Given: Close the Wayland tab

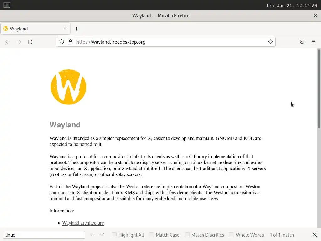Looking at the screenshot, I should [x=65, y=29].
